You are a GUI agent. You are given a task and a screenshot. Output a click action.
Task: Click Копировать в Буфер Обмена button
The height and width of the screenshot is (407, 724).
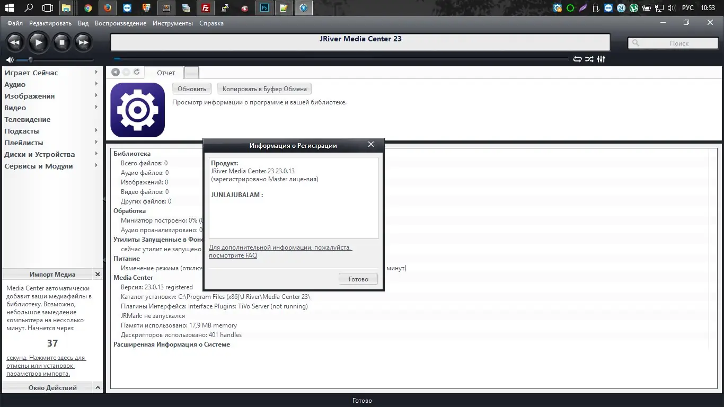point(264,89)
